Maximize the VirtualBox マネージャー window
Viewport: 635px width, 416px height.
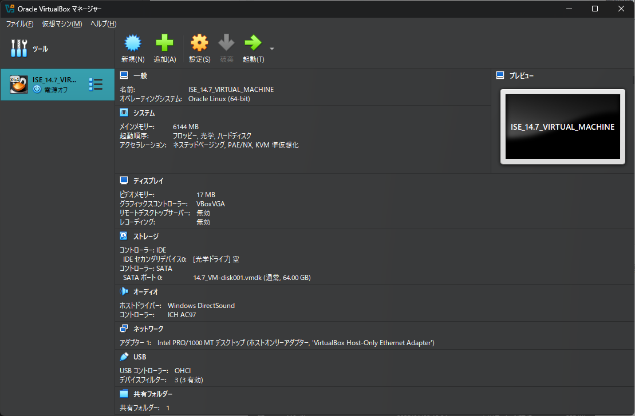(x=595, y=9)
